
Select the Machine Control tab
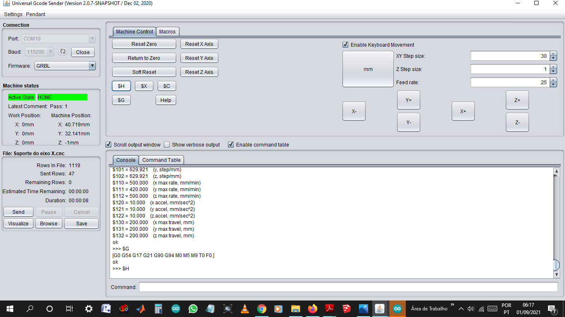[x=134, y=31]
